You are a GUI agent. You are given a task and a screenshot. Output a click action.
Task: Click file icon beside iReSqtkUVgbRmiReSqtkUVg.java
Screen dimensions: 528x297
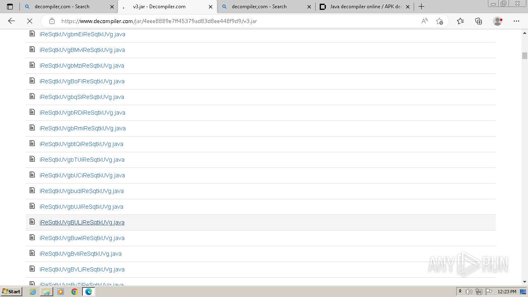click(32, 128)
